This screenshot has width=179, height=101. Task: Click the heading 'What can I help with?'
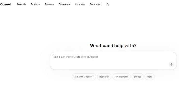pos(113,46)
